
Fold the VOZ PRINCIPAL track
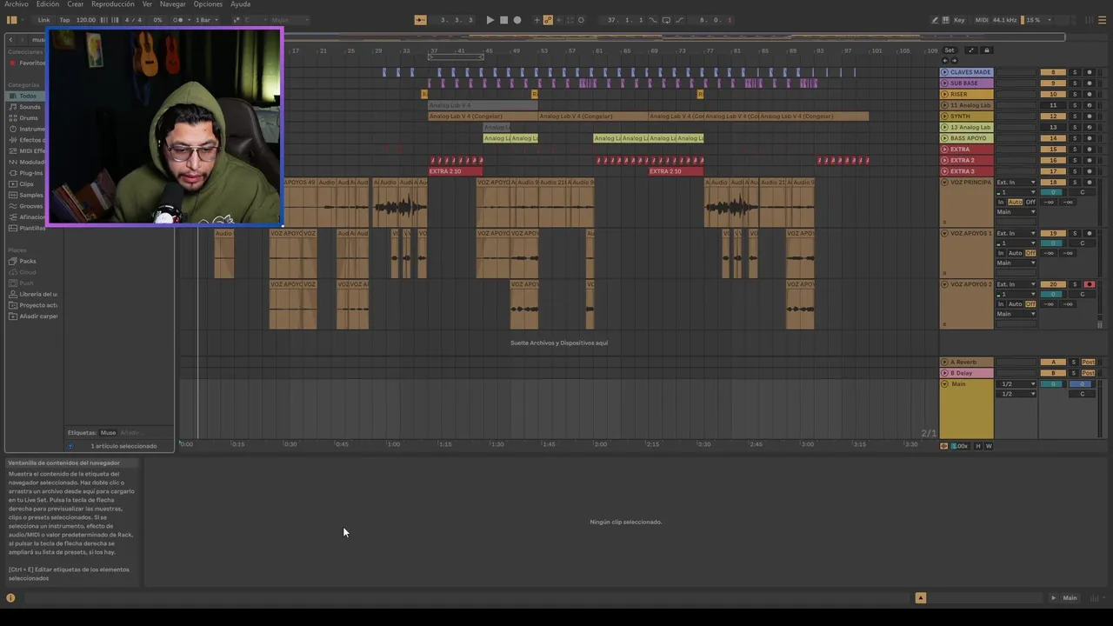[945, 183]
